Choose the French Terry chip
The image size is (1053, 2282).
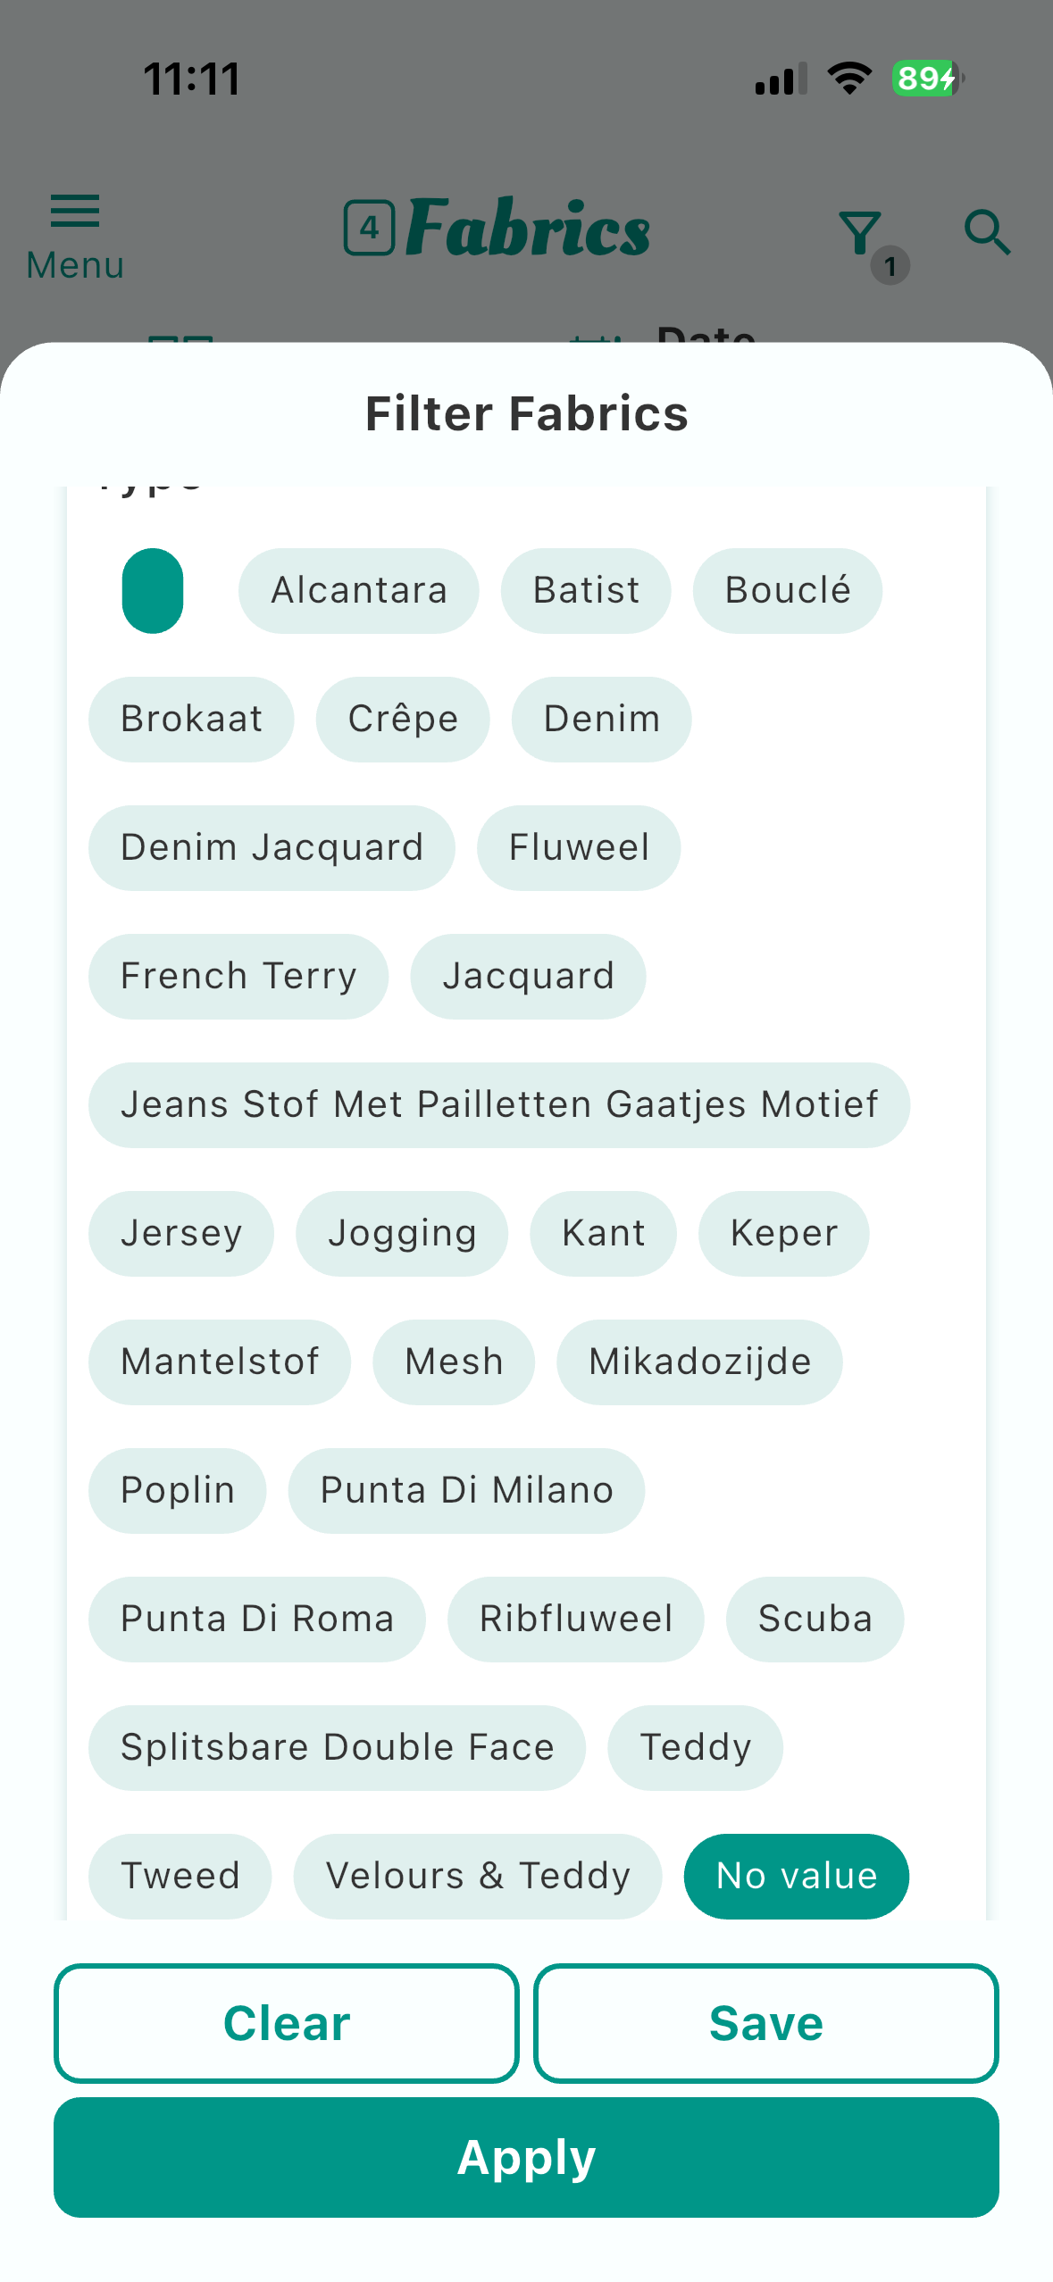[x=238, y=976]
